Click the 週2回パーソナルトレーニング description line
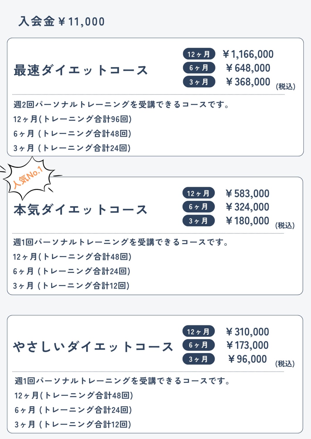This screenshot has width=311, height=439. 121,104
